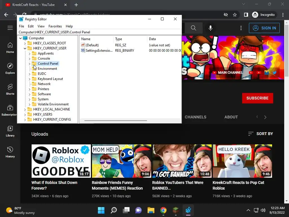Screen dimensions: 289x217
Task: Open SORT BY options
Action: coord(260,134)
